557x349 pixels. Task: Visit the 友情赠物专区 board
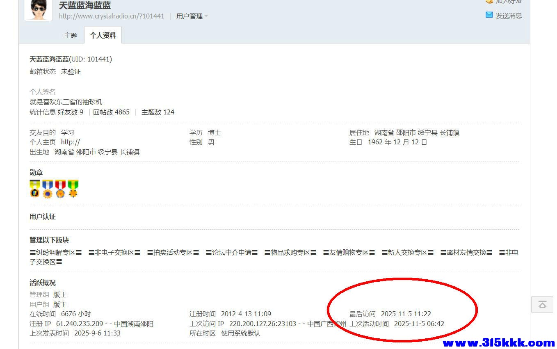click(348, 252)
